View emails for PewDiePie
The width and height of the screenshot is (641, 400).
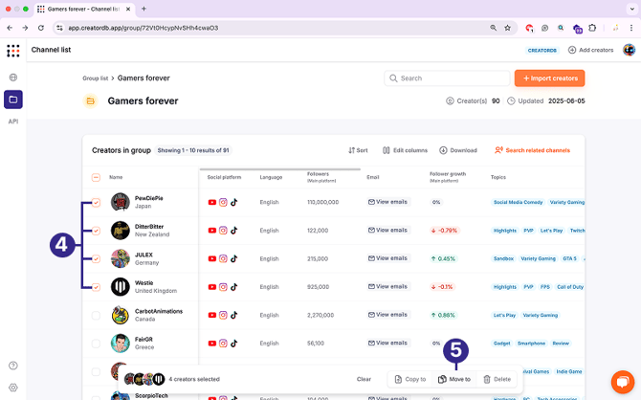click(x=388, y=202)
